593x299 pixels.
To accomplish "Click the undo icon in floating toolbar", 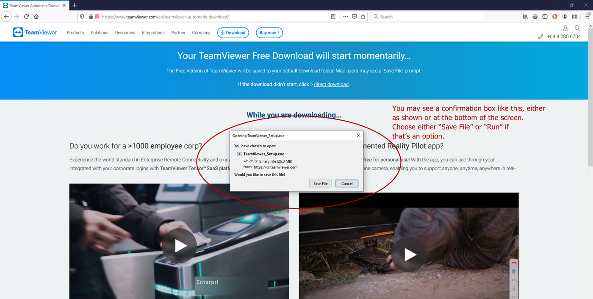I will (x=514, y=280).
